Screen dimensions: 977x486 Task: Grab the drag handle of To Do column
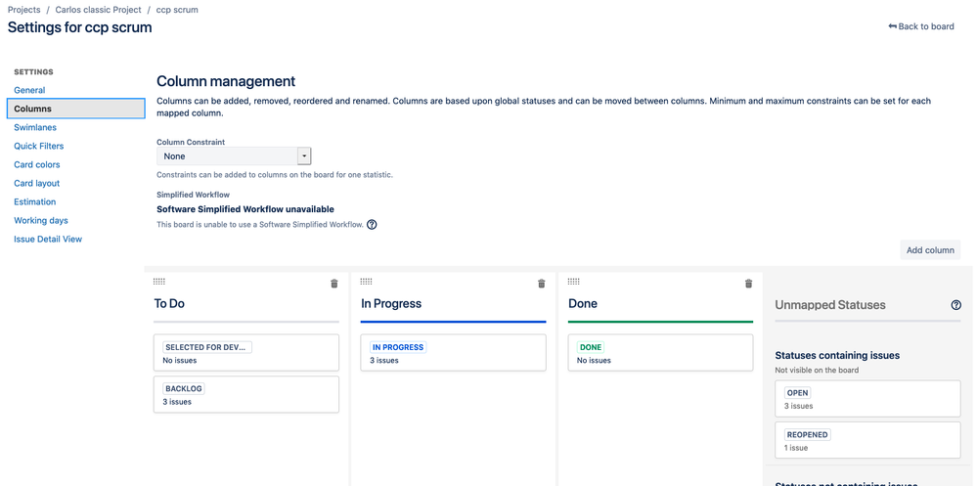coord(158,282)
